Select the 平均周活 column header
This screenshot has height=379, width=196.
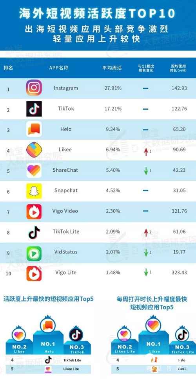coord(112,68)
